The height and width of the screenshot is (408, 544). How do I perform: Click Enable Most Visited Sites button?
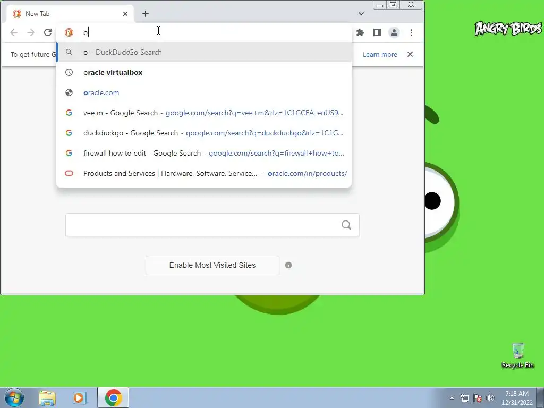click(x=212, y=266)
